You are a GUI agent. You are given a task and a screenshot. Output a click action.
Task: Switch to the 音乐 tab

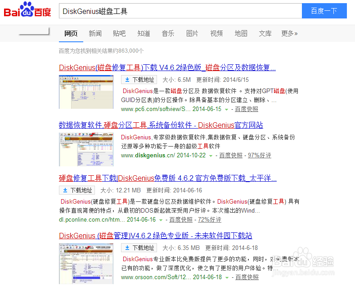(x=168, y=33)
